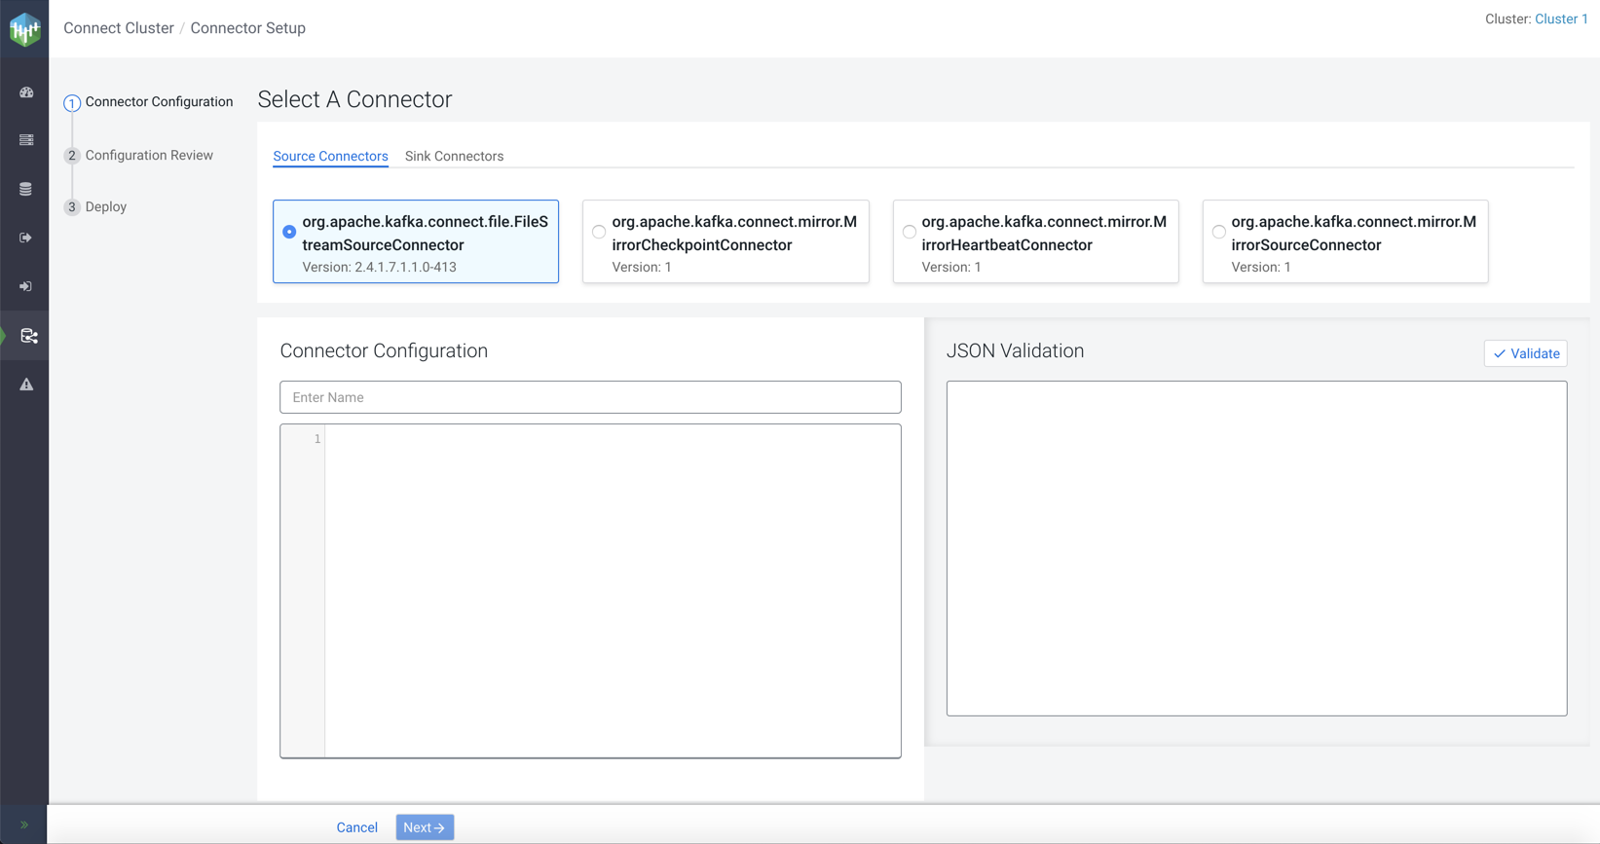Viewport: 1600px width, 844px height.
Task: Select FileStreamSourceConnector radio button
Action: coord(289,232)
